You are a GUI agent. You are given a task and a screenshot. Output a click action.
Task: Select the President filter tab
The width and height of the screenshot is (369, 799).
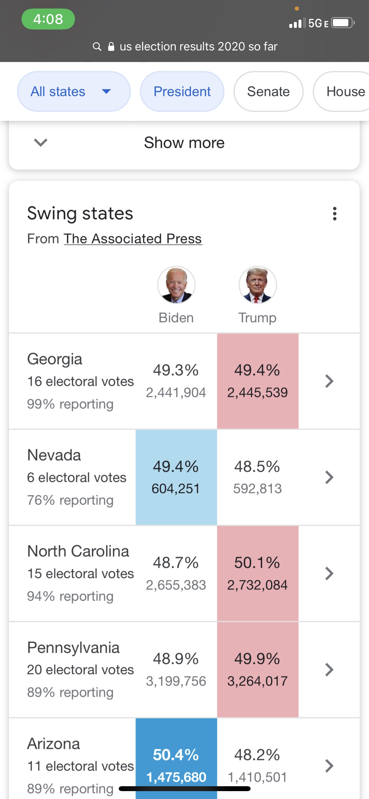[182, 92]
